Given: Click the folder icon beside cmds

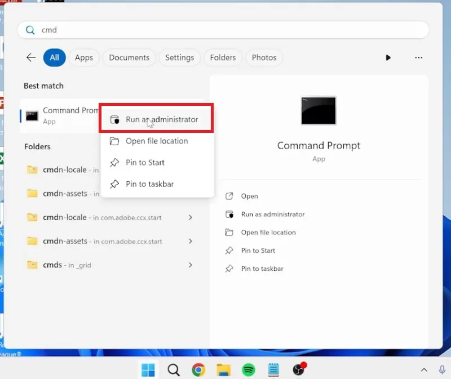Looking at the screenshot, I should click(32, 265).
